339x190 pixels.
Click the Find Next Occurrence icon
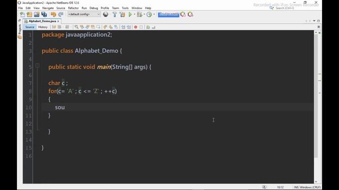point(87,27)
